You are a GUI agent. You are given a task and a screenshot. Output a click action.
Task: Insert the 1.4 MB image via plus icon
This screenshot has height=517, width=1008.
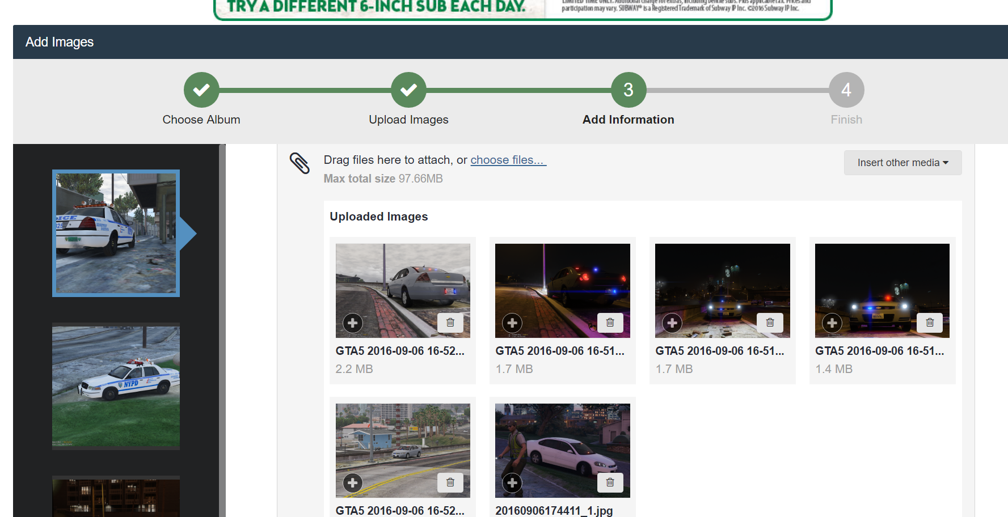tap(833, 323)
